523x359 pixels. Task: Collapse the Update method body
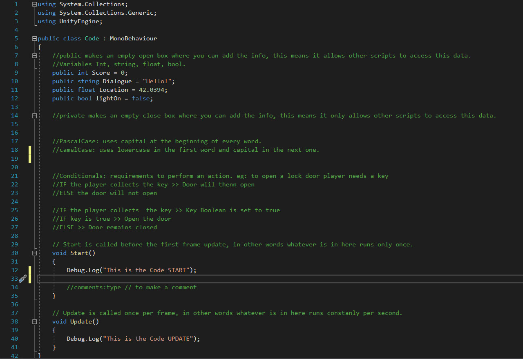[x=34, y=321]
